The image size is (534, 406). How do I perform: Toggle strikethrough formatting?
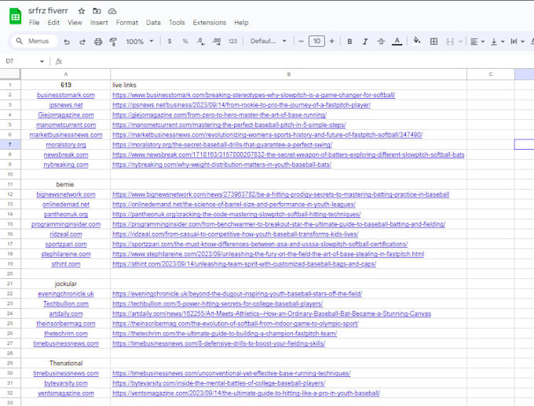coord(381,41)
